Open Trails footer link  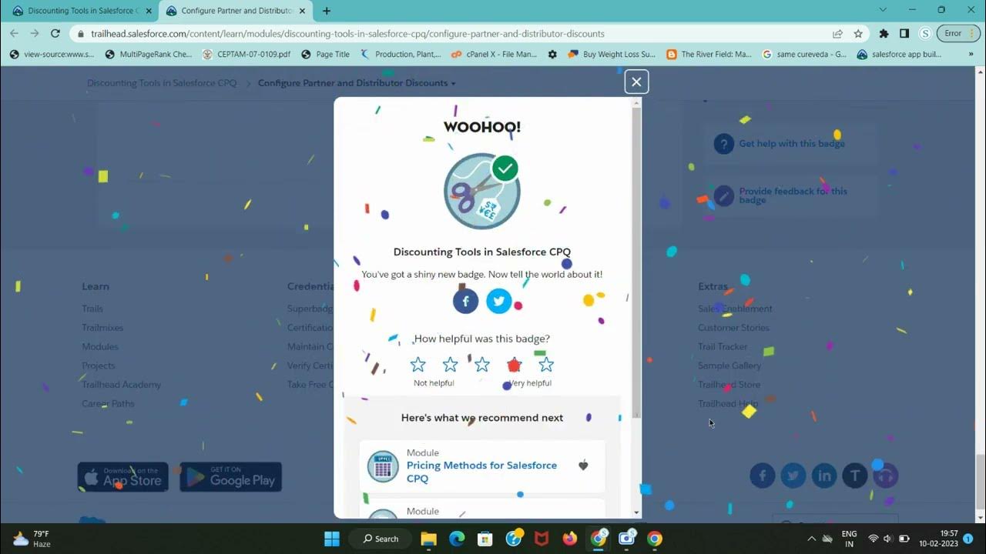92,309
